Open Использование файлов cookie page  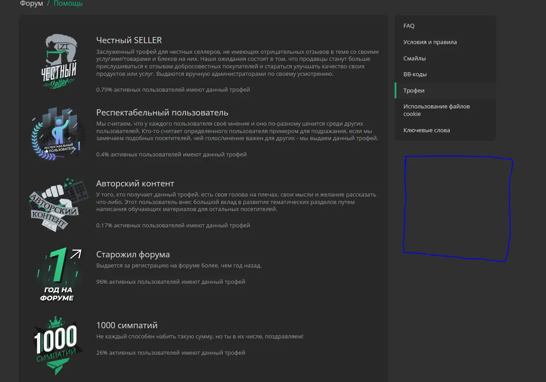[x=445, y=110]
